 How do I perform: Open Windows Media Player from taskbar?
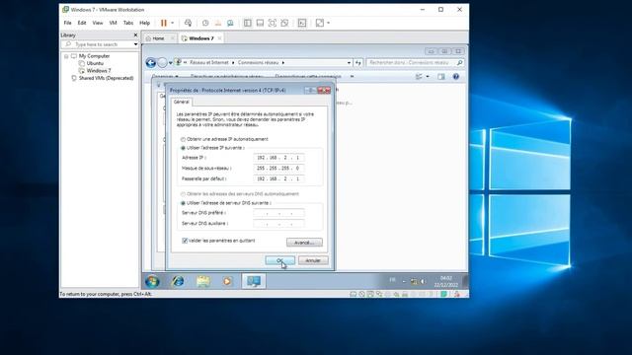click(227, 281)
